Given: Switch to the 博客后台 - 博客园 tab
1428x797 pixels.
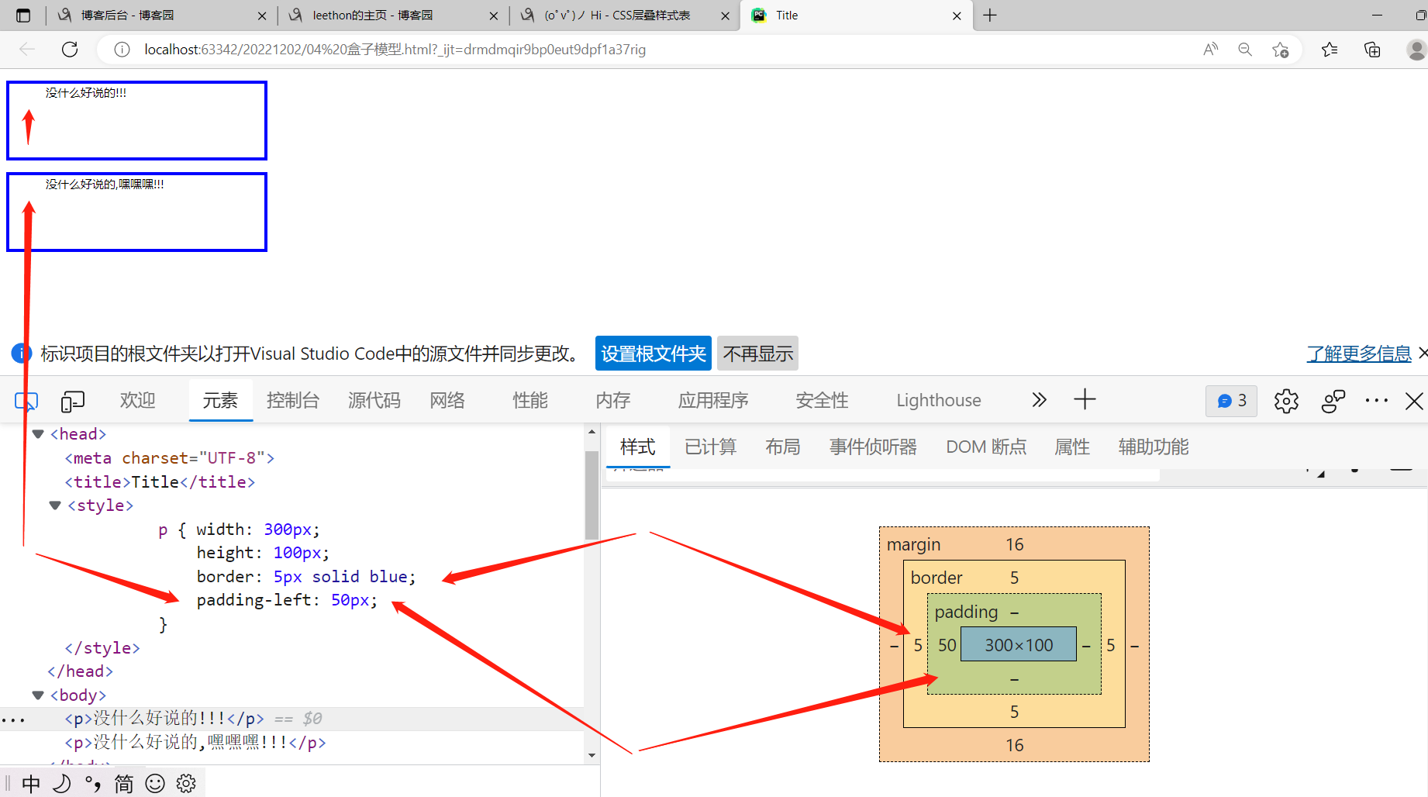Looking at the screenshot, I should [160, 15].
